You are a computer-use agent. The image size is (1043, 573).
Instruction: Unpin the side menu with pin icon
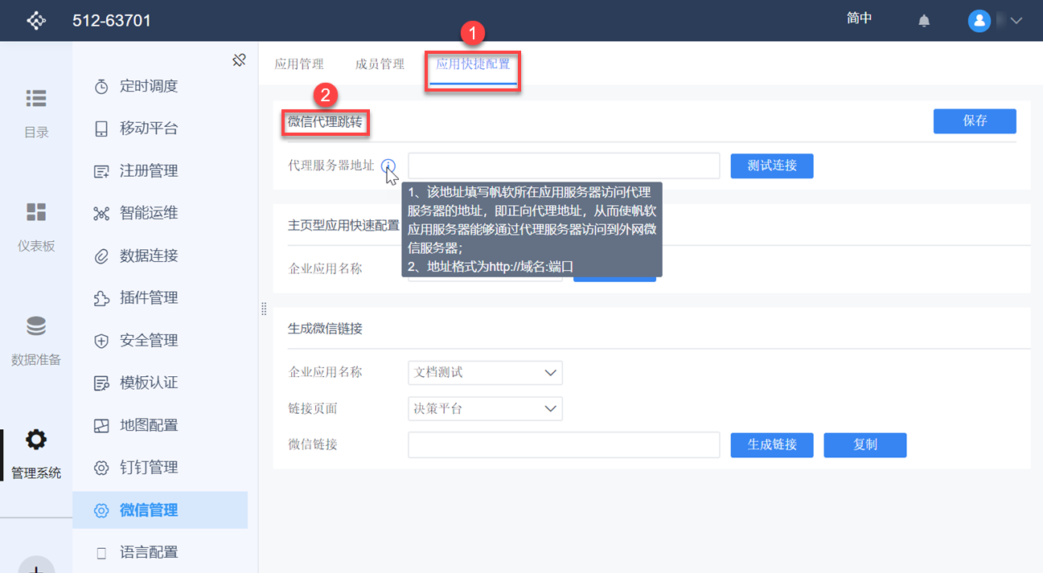click(x=239, y=60)
